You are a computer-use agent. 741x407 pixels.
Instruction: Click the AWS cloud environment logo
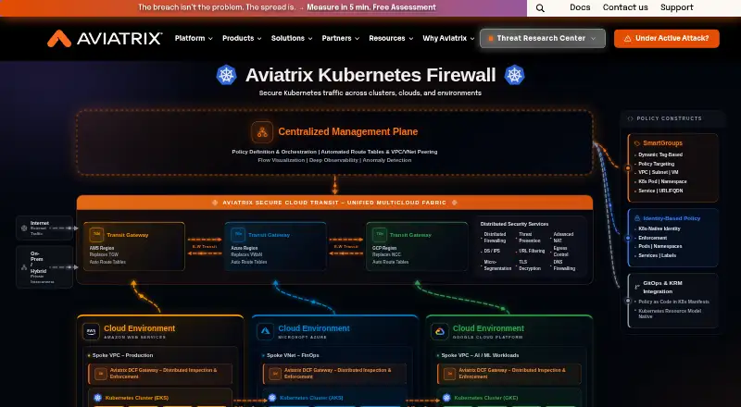tap(91, 331)
